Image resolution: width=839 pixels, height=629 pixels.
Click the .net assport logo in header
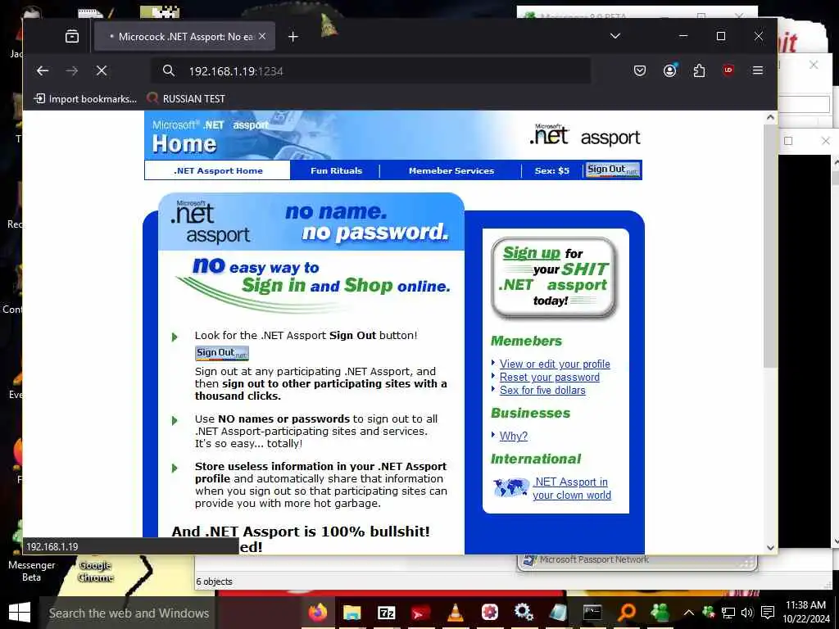click(x=584, y=135)
